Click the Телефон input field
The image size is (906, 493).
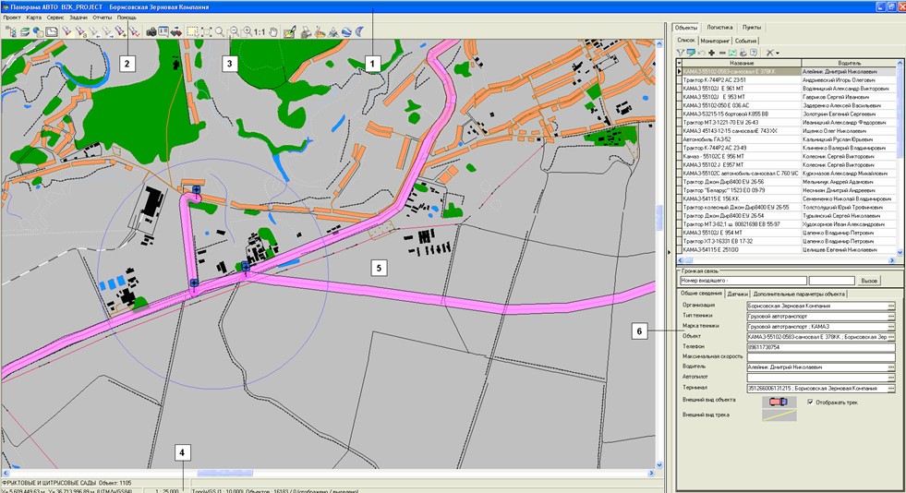coord(820,346)
